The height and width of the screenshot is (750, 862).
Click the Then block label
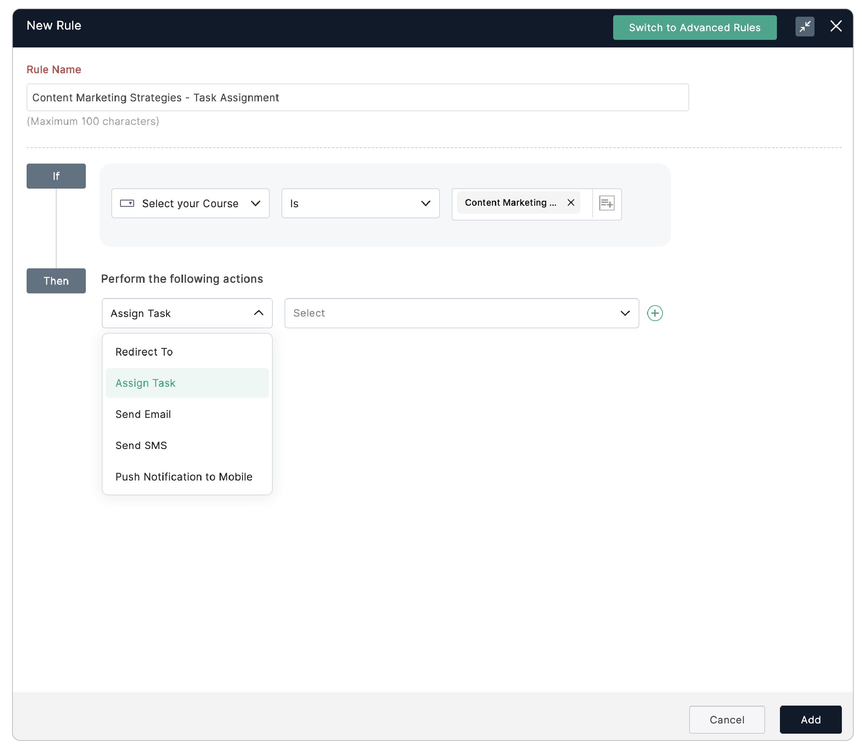click(56, 281)
